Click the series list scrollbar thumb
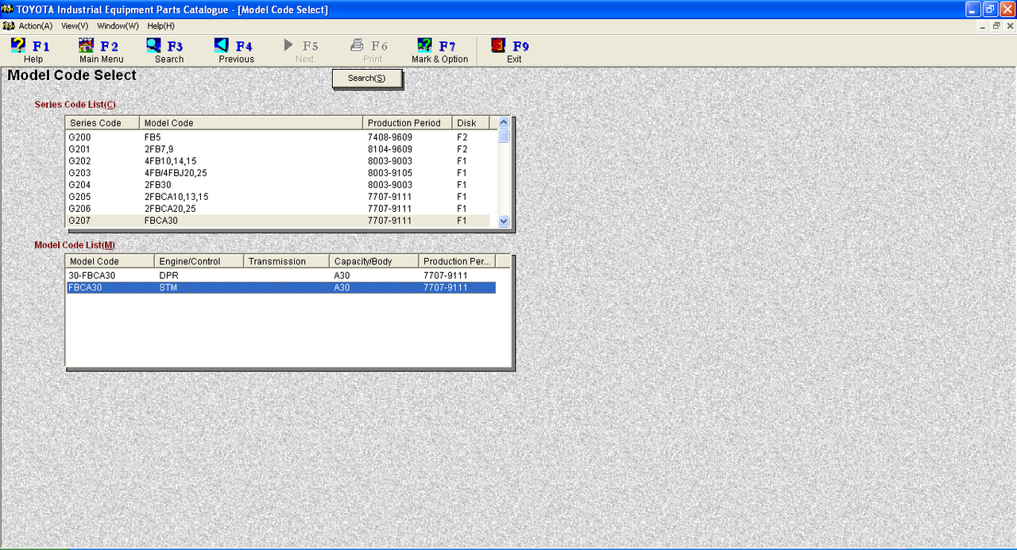 coord(504,135)
